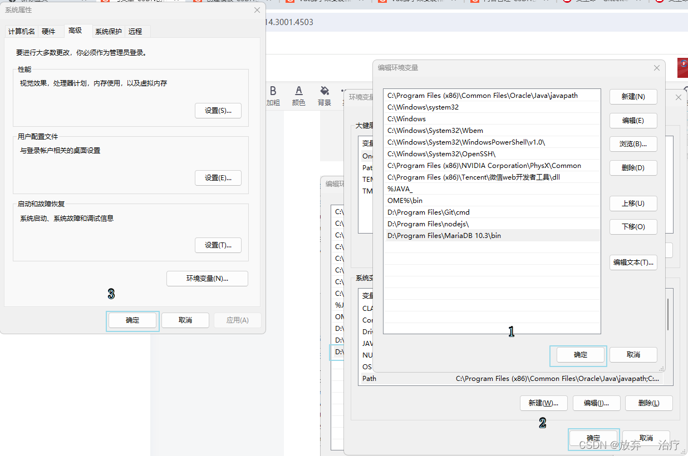The image size is (688, 456).
Task: Select the D:\Program Files\nodejs\ entry
Action: pyautogui.click(x=492, y=224)
